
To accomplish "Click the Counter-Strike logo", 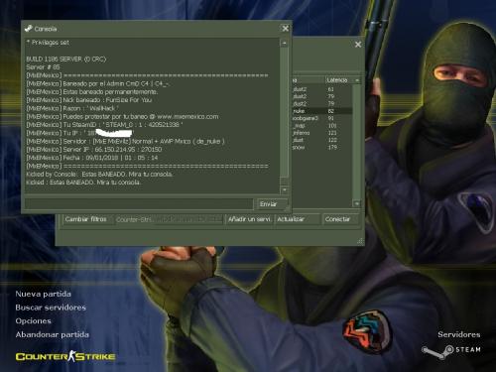I will 65,356.
